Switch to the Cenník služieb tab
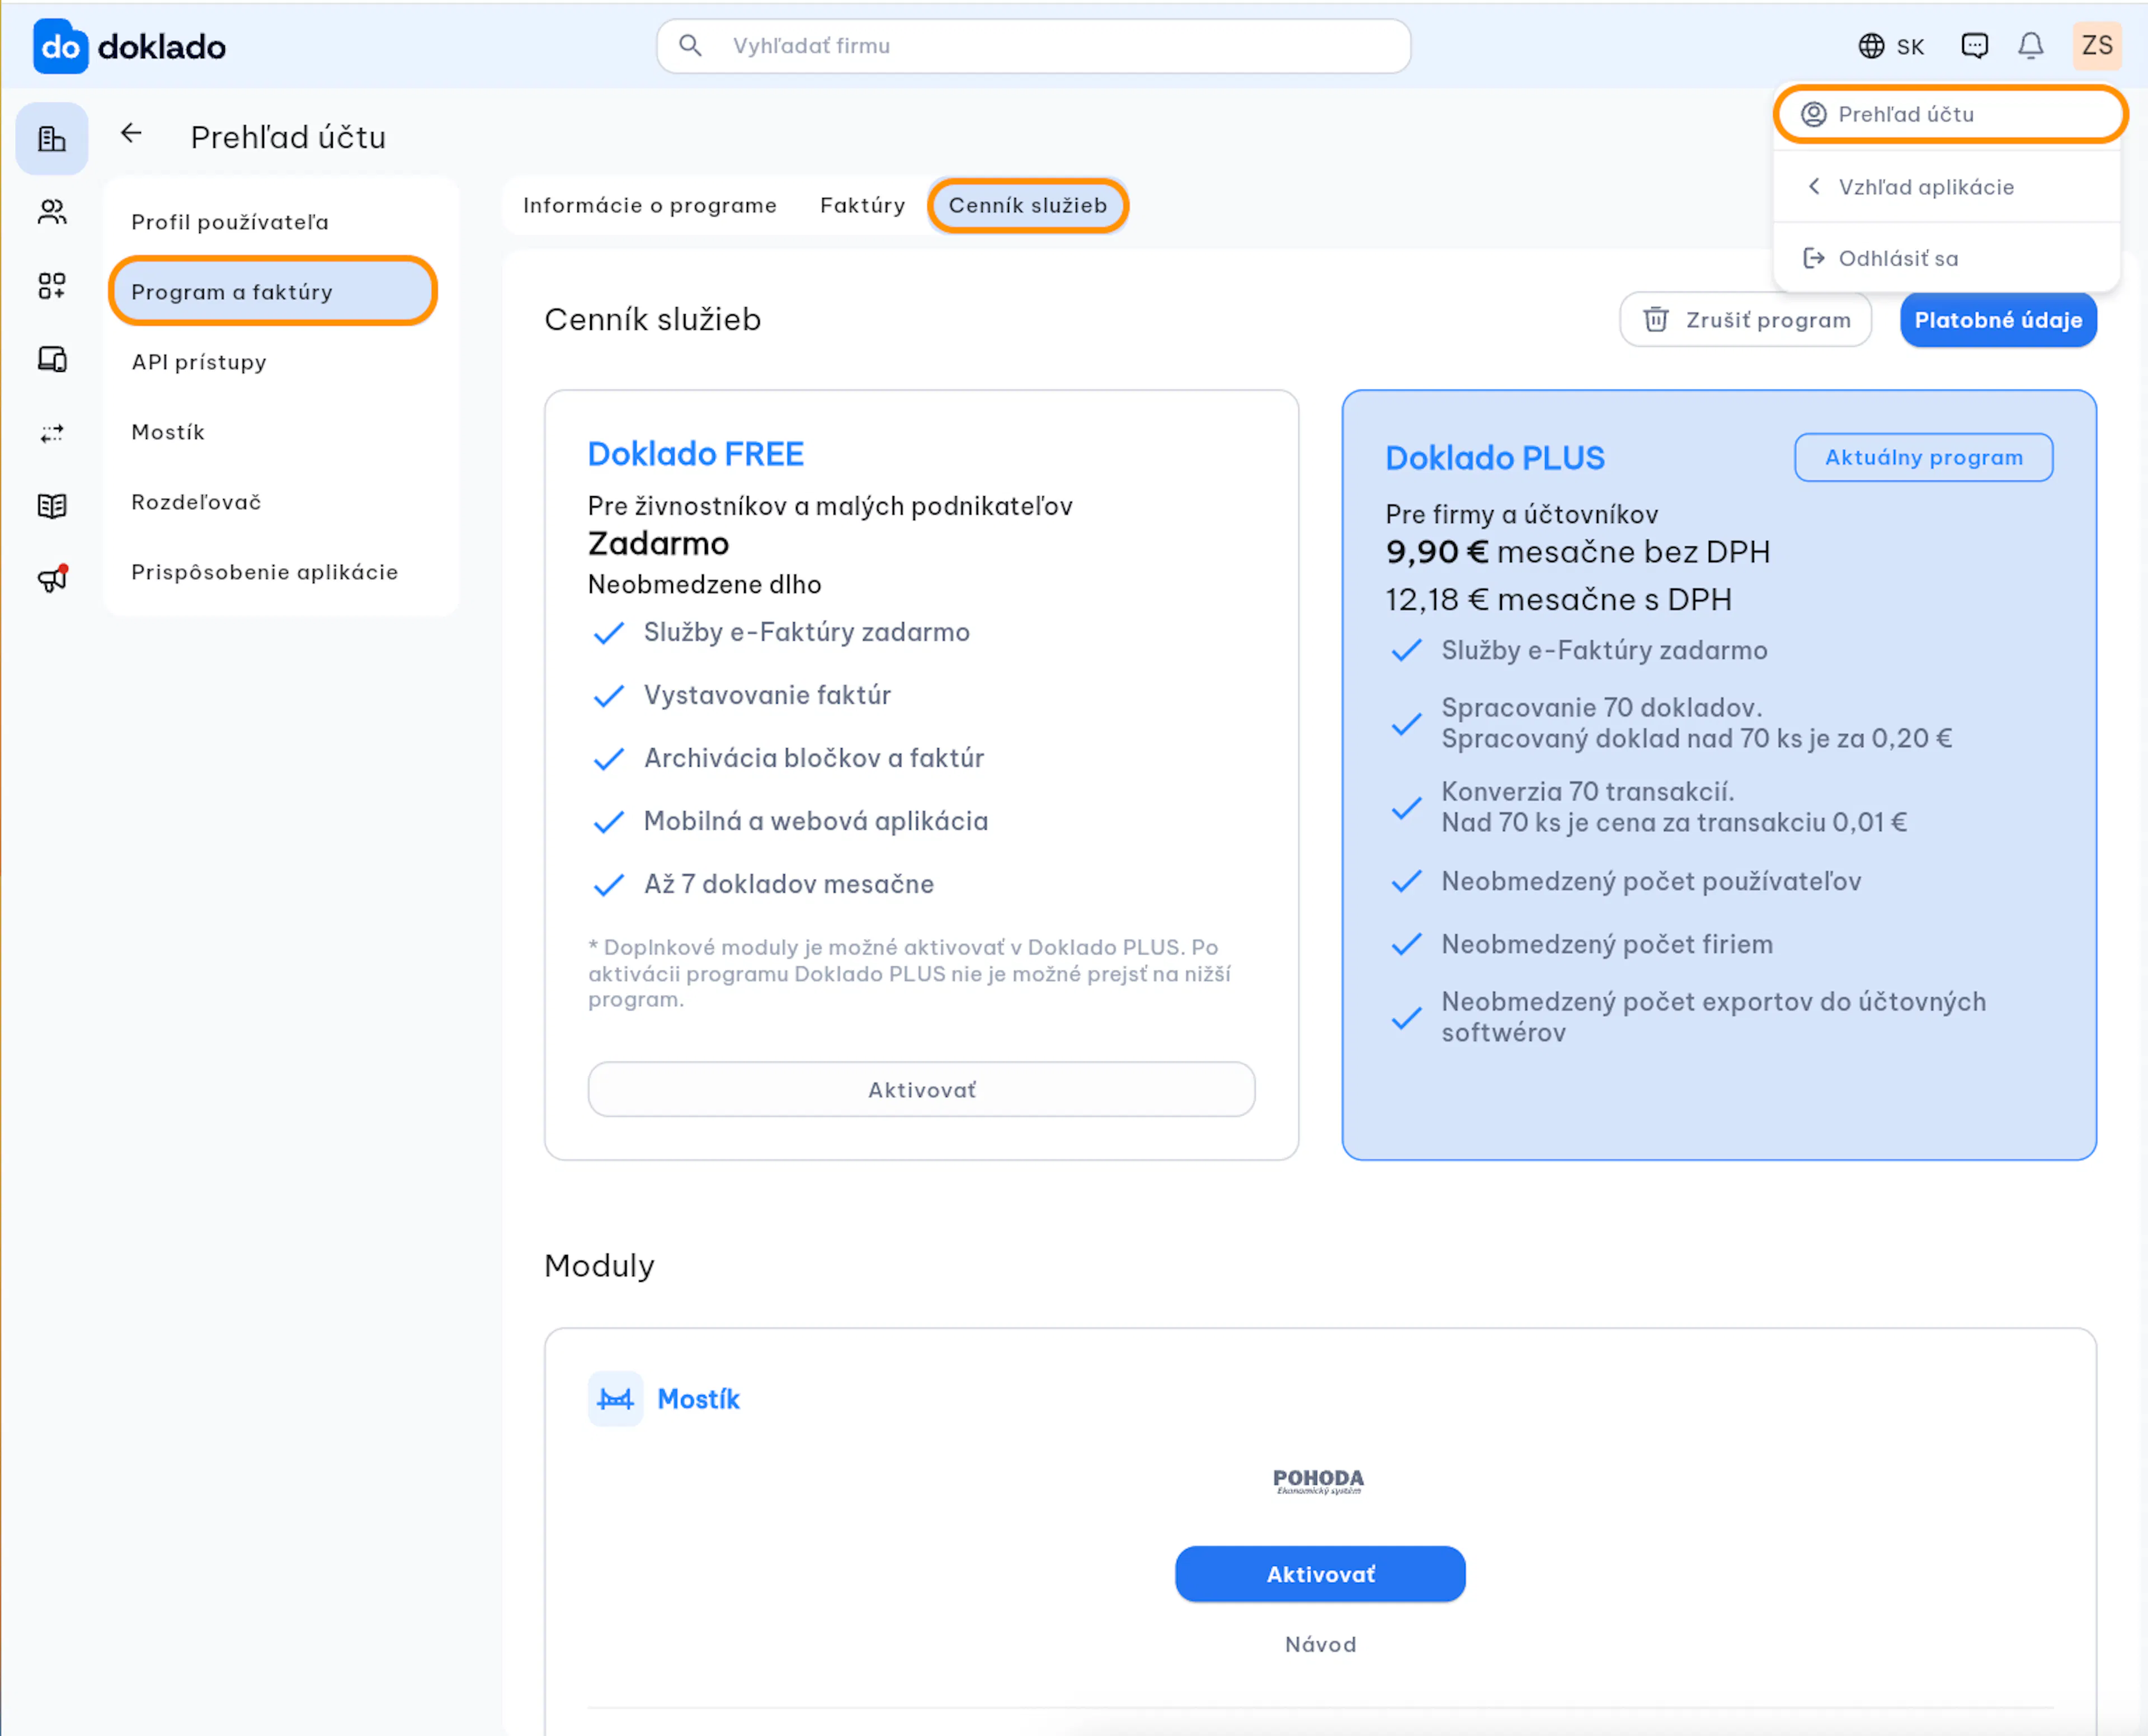This screenshot has height=1736, width=2148. tap(1028, 205)
